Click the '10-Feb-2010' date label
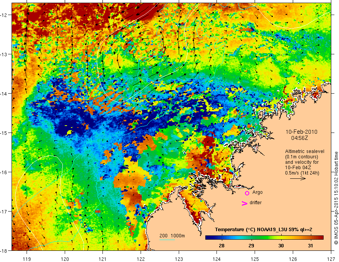This screenshot has width=339, height=262. coord(302,132)
